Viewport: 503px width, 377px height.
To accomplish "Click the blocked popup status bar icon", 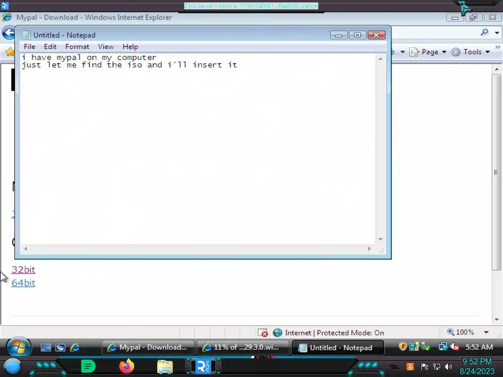I will [x=263, y=333].
